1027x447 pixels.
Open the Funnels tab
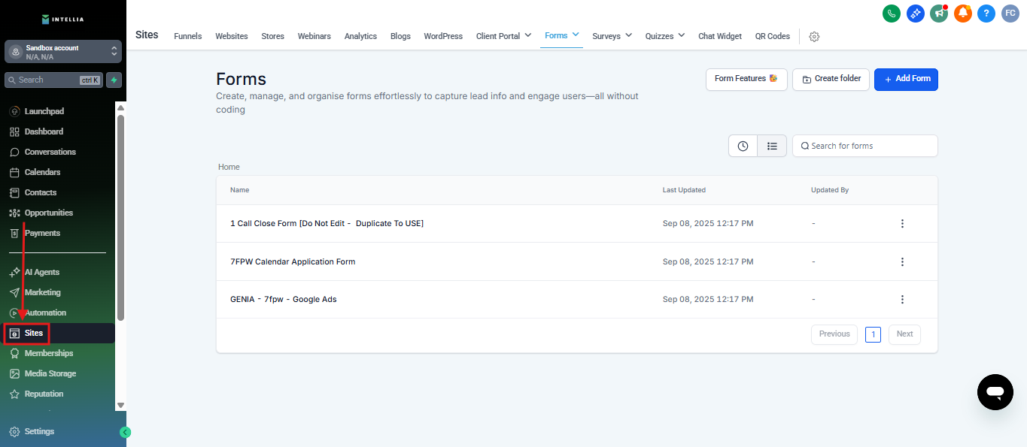tap(187, 36)
